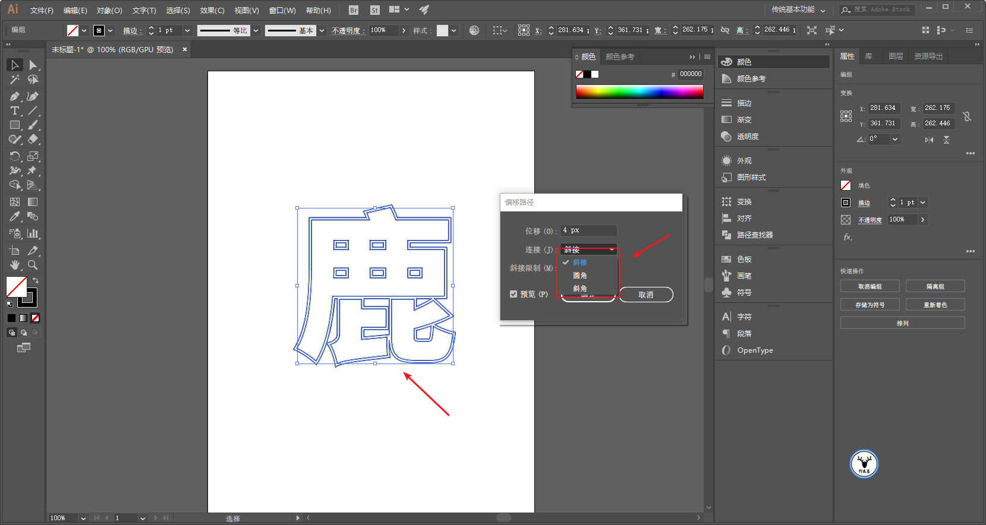Screen dimensions: 986x525
Task: Select the Line Segment tool
Action: 33,110
